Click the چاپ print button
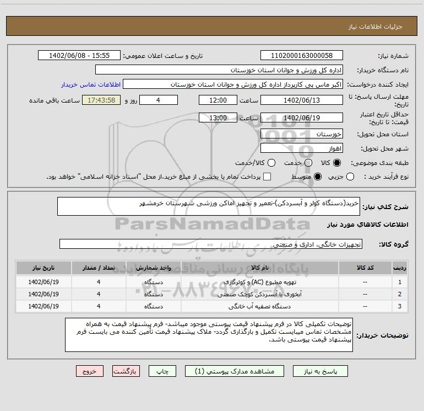Viewport: 424px width, 411px height. pos(162,371)
